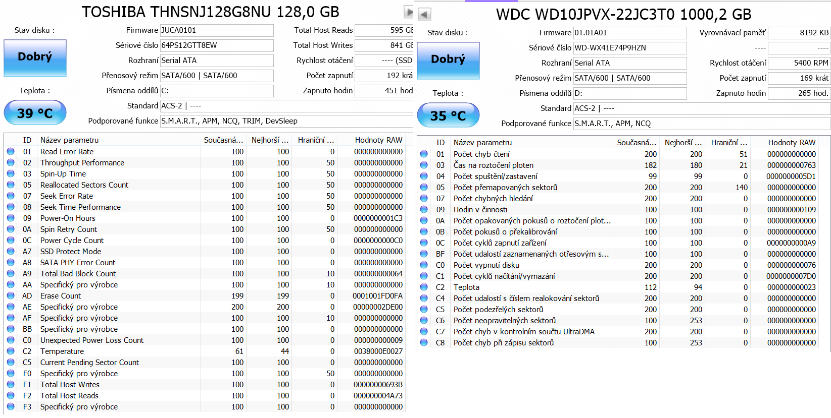Screen dimensions: 831x418
Task: Click the status orb of the Total Bad Block Count row
Action: click(x=11, y=273)
